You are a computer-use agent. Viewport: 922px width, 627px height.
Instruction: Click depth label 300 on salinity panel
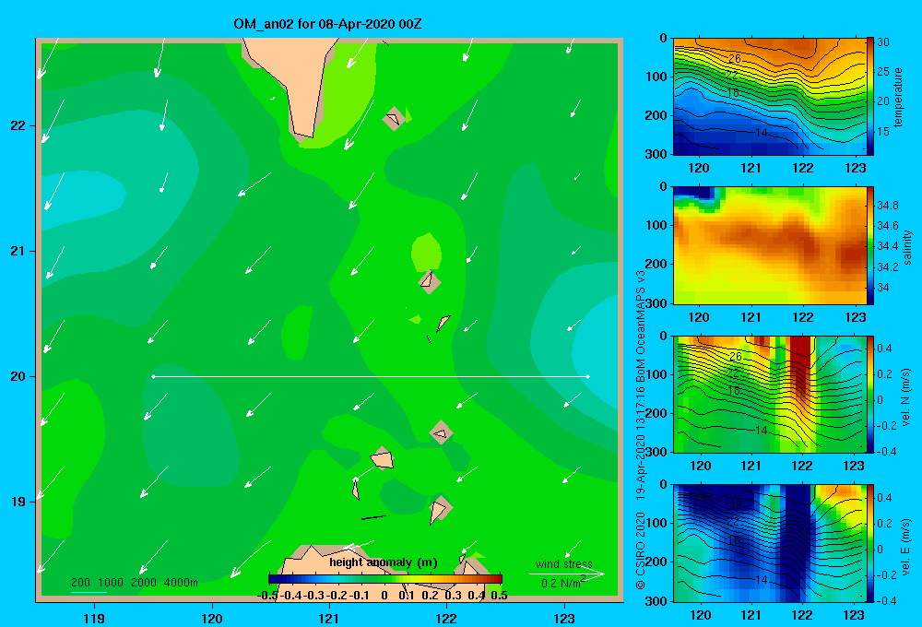tap(656, 303)
